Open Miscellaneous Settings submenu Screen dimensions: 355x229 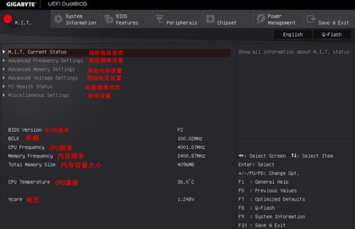point(38,95)
